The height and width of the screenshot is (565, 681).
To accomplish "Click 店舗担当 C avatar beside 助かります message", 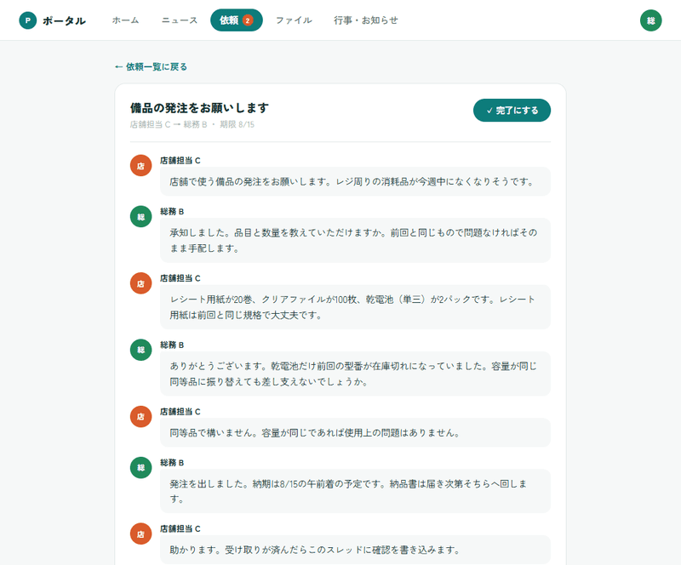I will point(140,534).
